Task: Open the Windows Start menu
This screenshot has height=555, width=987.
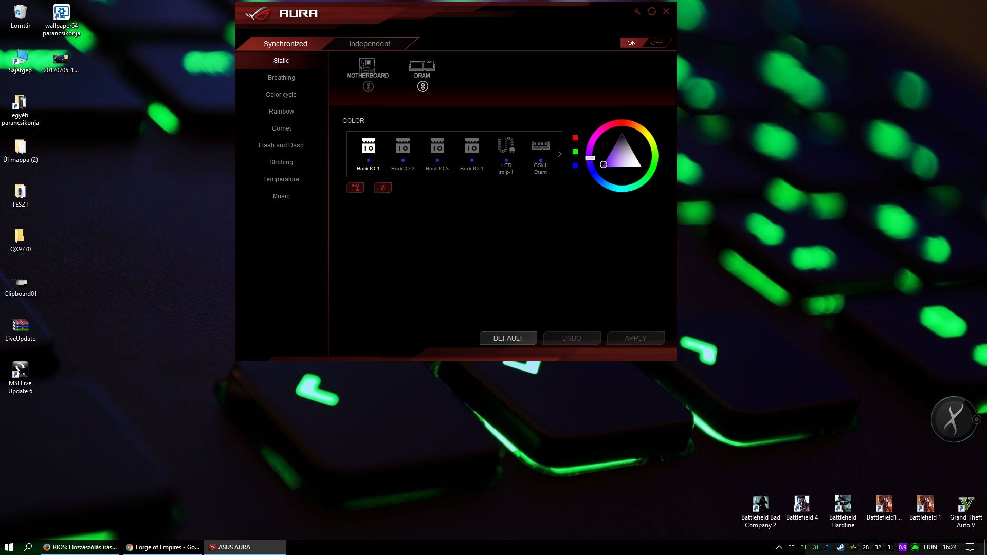Action: 9,547
